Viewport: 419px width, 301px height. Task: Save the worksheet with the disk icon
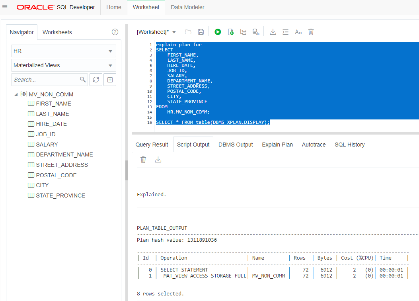click(x=201, y=32)
